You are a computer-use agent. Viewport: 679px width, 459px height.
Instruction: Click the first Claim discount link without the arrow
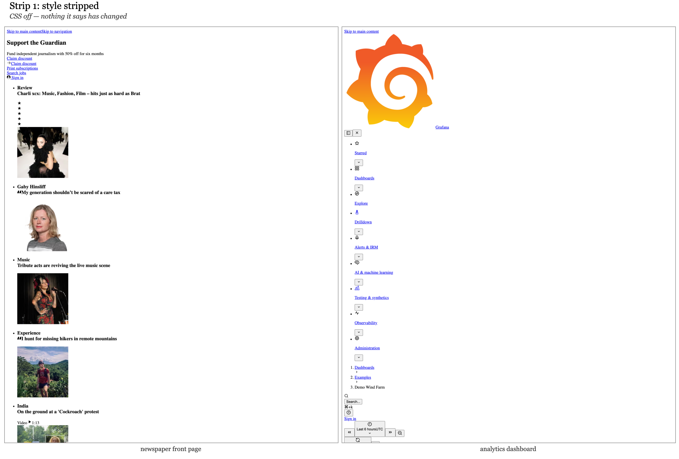point(20,58)
